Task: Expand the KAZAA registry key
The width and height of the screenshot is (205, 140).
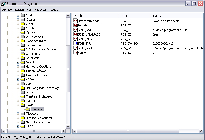Action: coord(18,79)
